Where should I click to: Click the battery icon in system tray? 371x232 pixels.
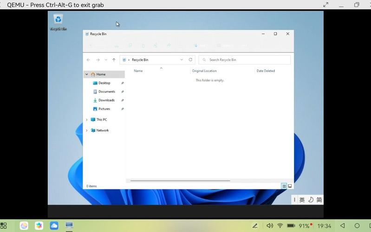pos(291,226)
